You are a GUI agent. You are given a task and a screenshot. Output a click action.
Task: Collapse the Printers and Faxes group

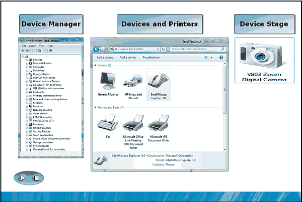[95, 108]
